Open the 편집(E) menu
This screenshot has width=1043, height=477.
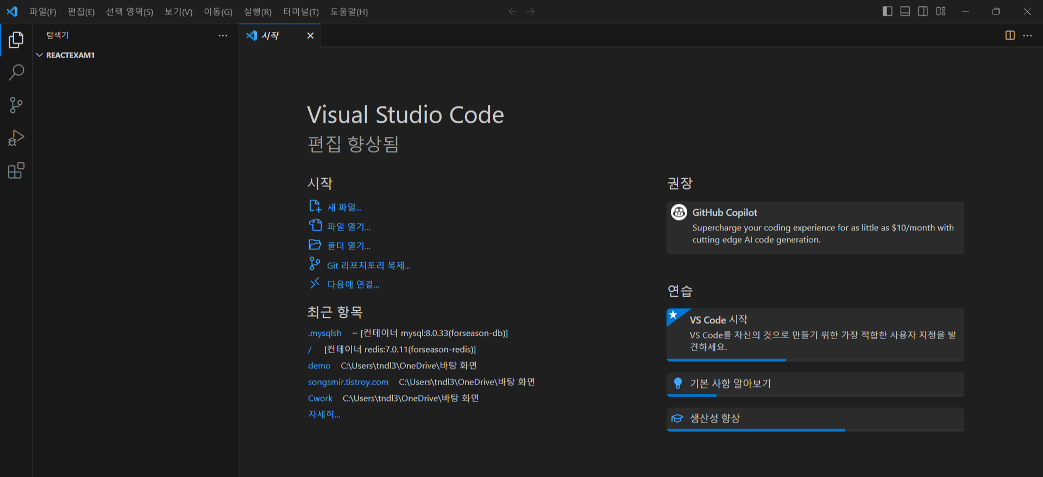point(81,12)
